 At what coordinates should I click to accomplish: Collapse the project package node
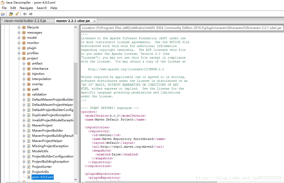click(x=19, y=58)
